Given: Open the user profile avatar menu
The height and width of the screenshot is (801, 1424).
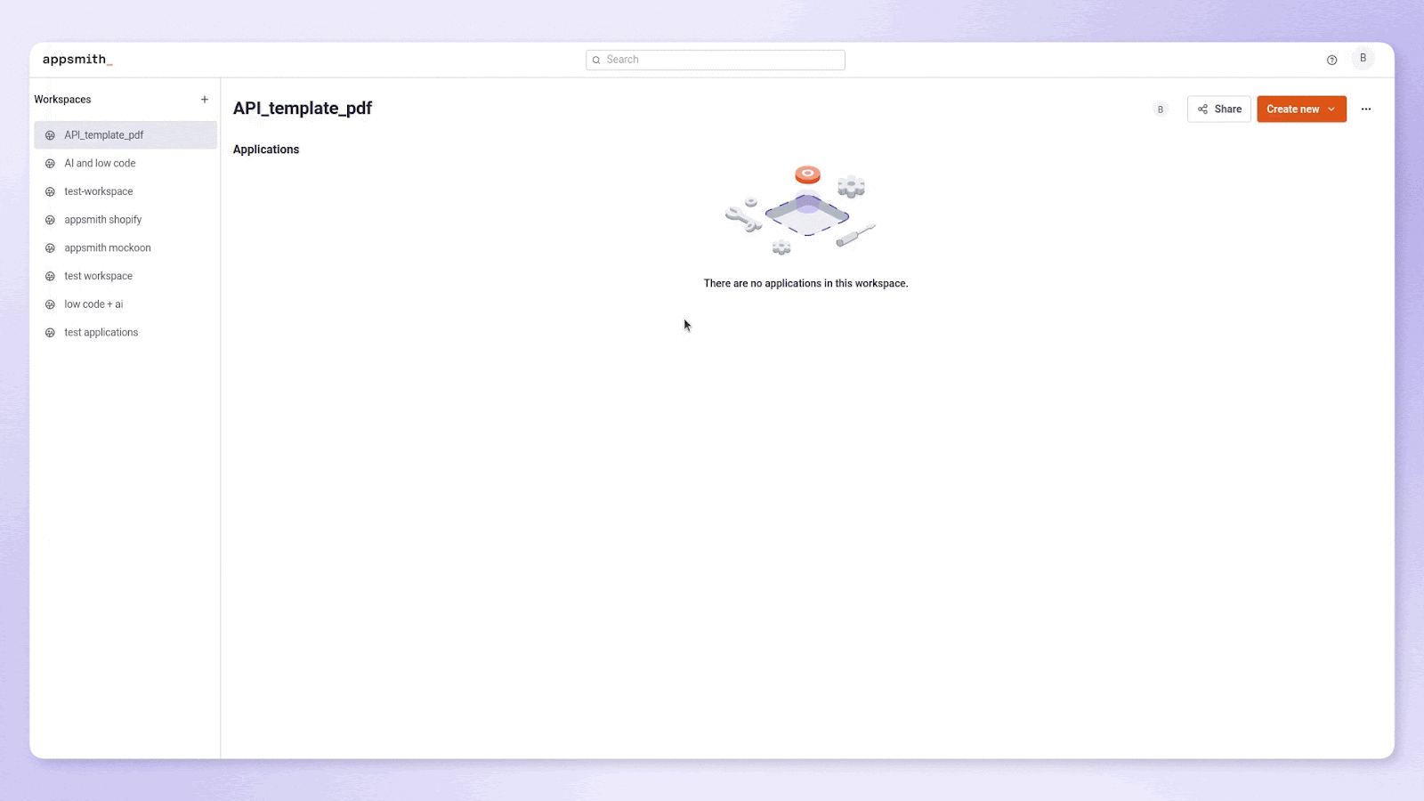Looking at the screenshot, I should [x=1363, y=59].
